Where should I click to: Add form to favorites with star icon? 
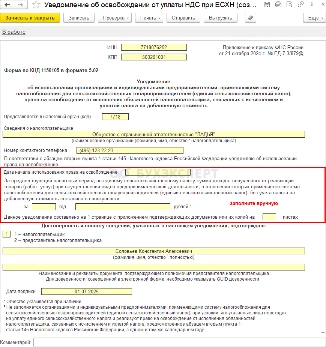point(36,5)
